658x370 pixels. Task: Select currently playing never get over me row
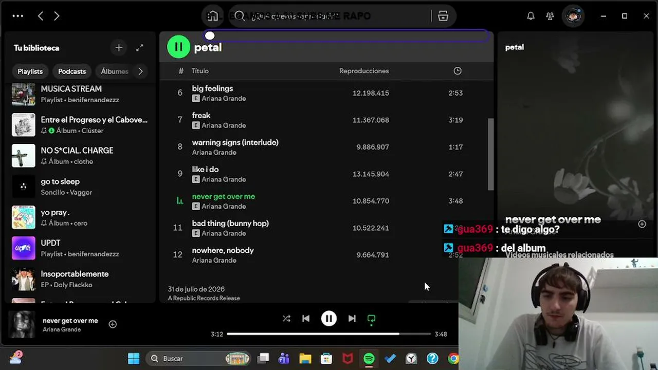[326, 201]
